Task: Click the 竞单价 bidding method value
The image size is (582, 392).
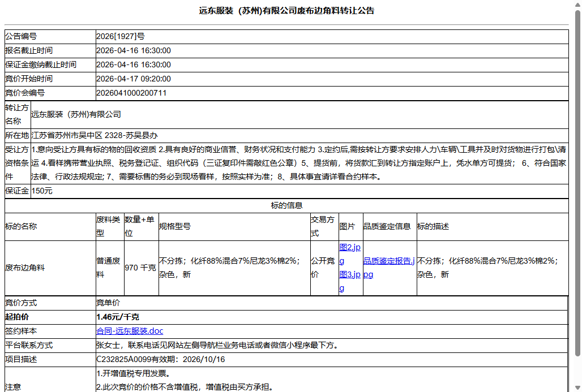Action: (x=108, y=303)
